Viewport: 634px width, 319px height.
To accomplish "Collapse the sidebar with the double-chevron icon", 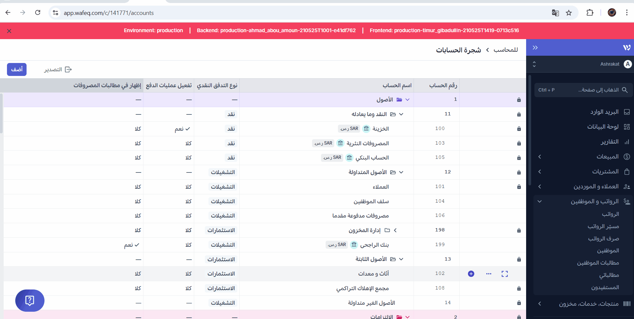I will (x=535, y=48).
